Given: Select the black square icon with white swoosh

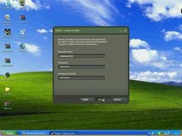Looking at the screenshot, I should tap(7, 32).
